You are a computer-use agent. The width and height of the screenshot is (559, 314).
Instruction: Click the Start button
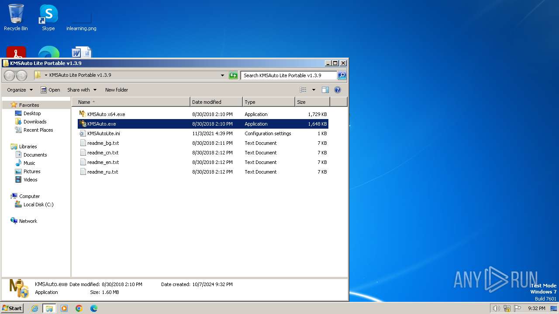pos(12,308)
